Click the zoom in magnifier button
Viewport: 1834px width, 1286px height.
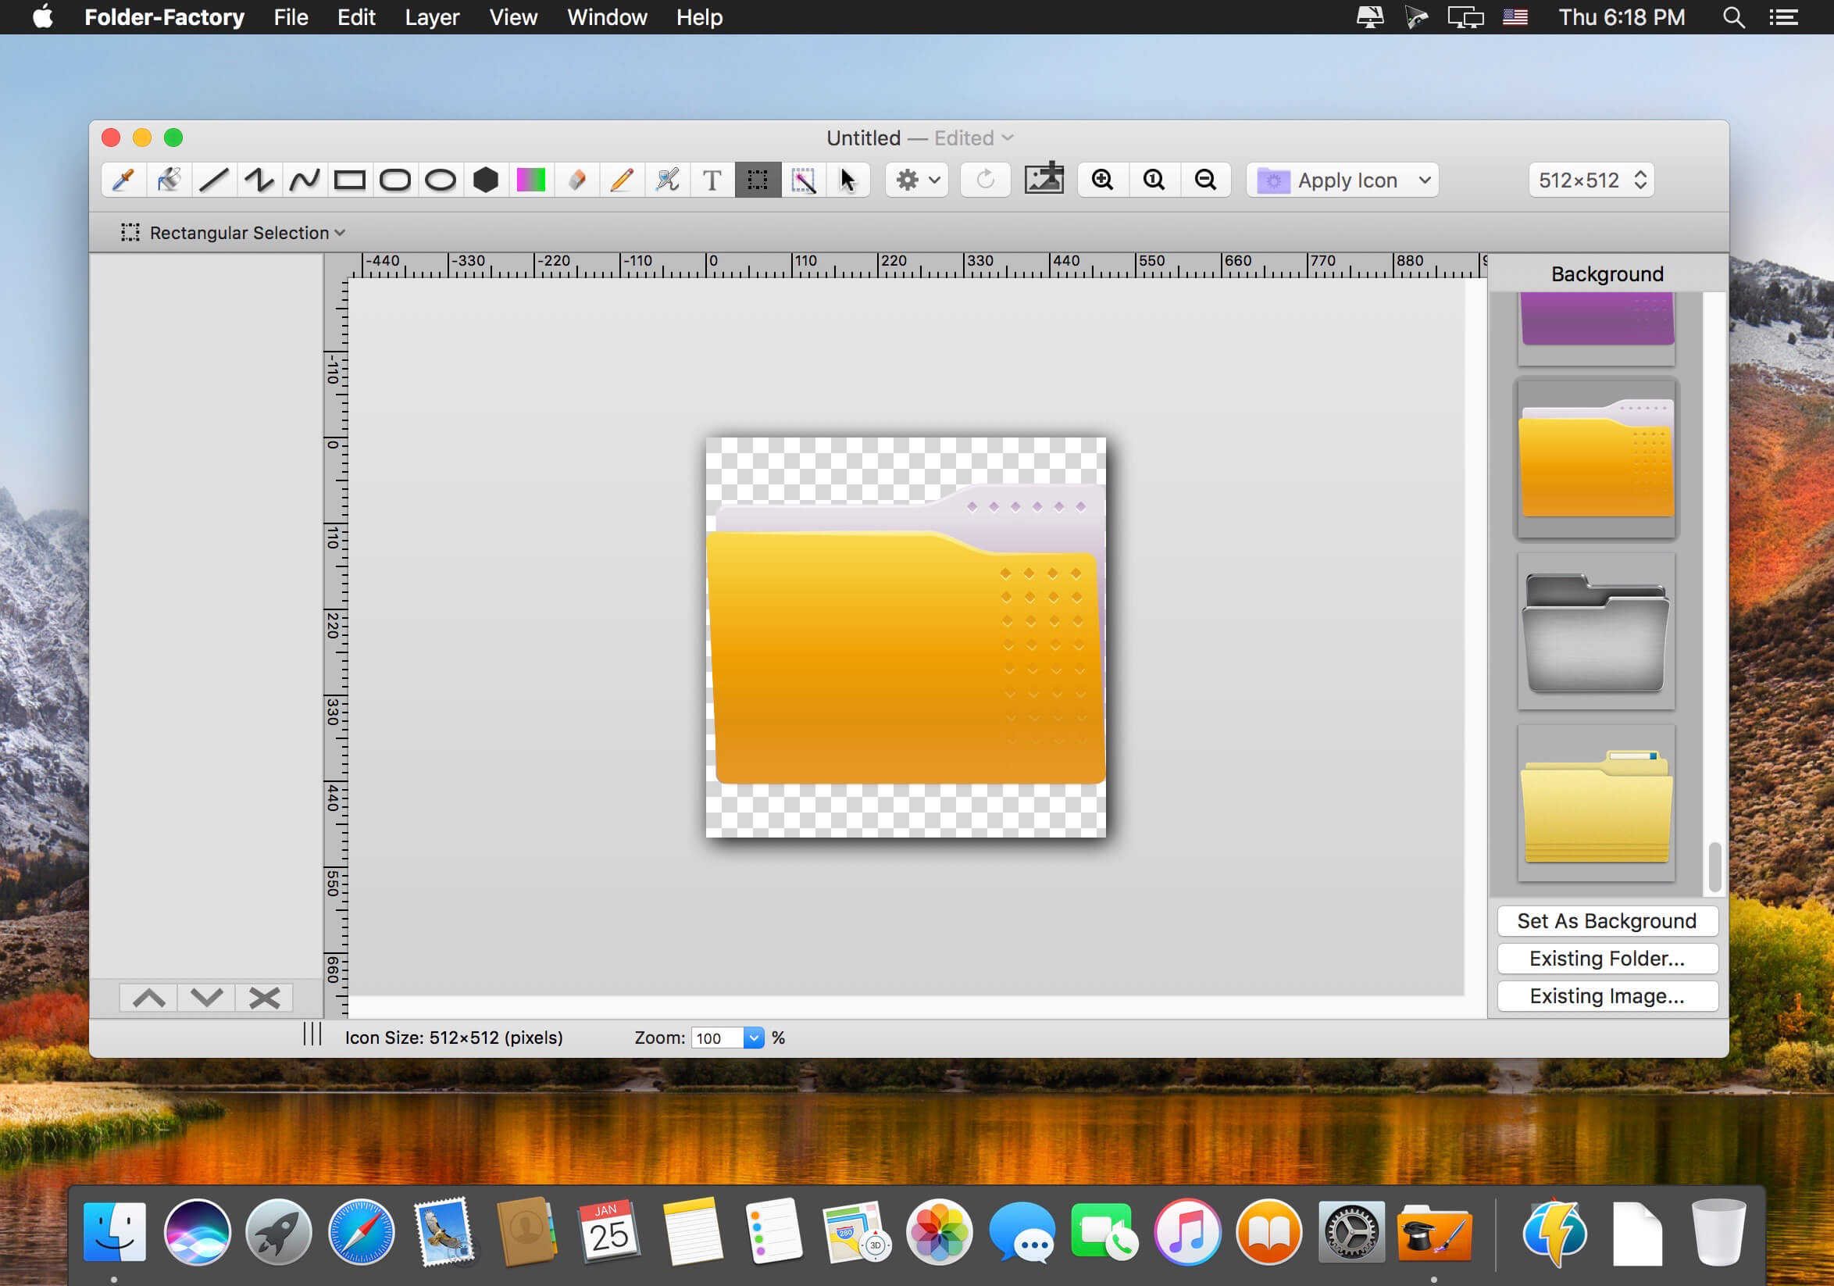tap(1102, 180)
